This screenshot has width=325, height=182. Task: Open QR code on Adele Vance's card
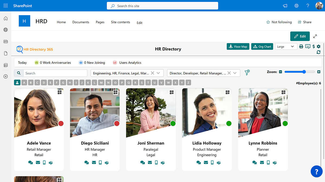pyautogui.click(x=60, y=92)
